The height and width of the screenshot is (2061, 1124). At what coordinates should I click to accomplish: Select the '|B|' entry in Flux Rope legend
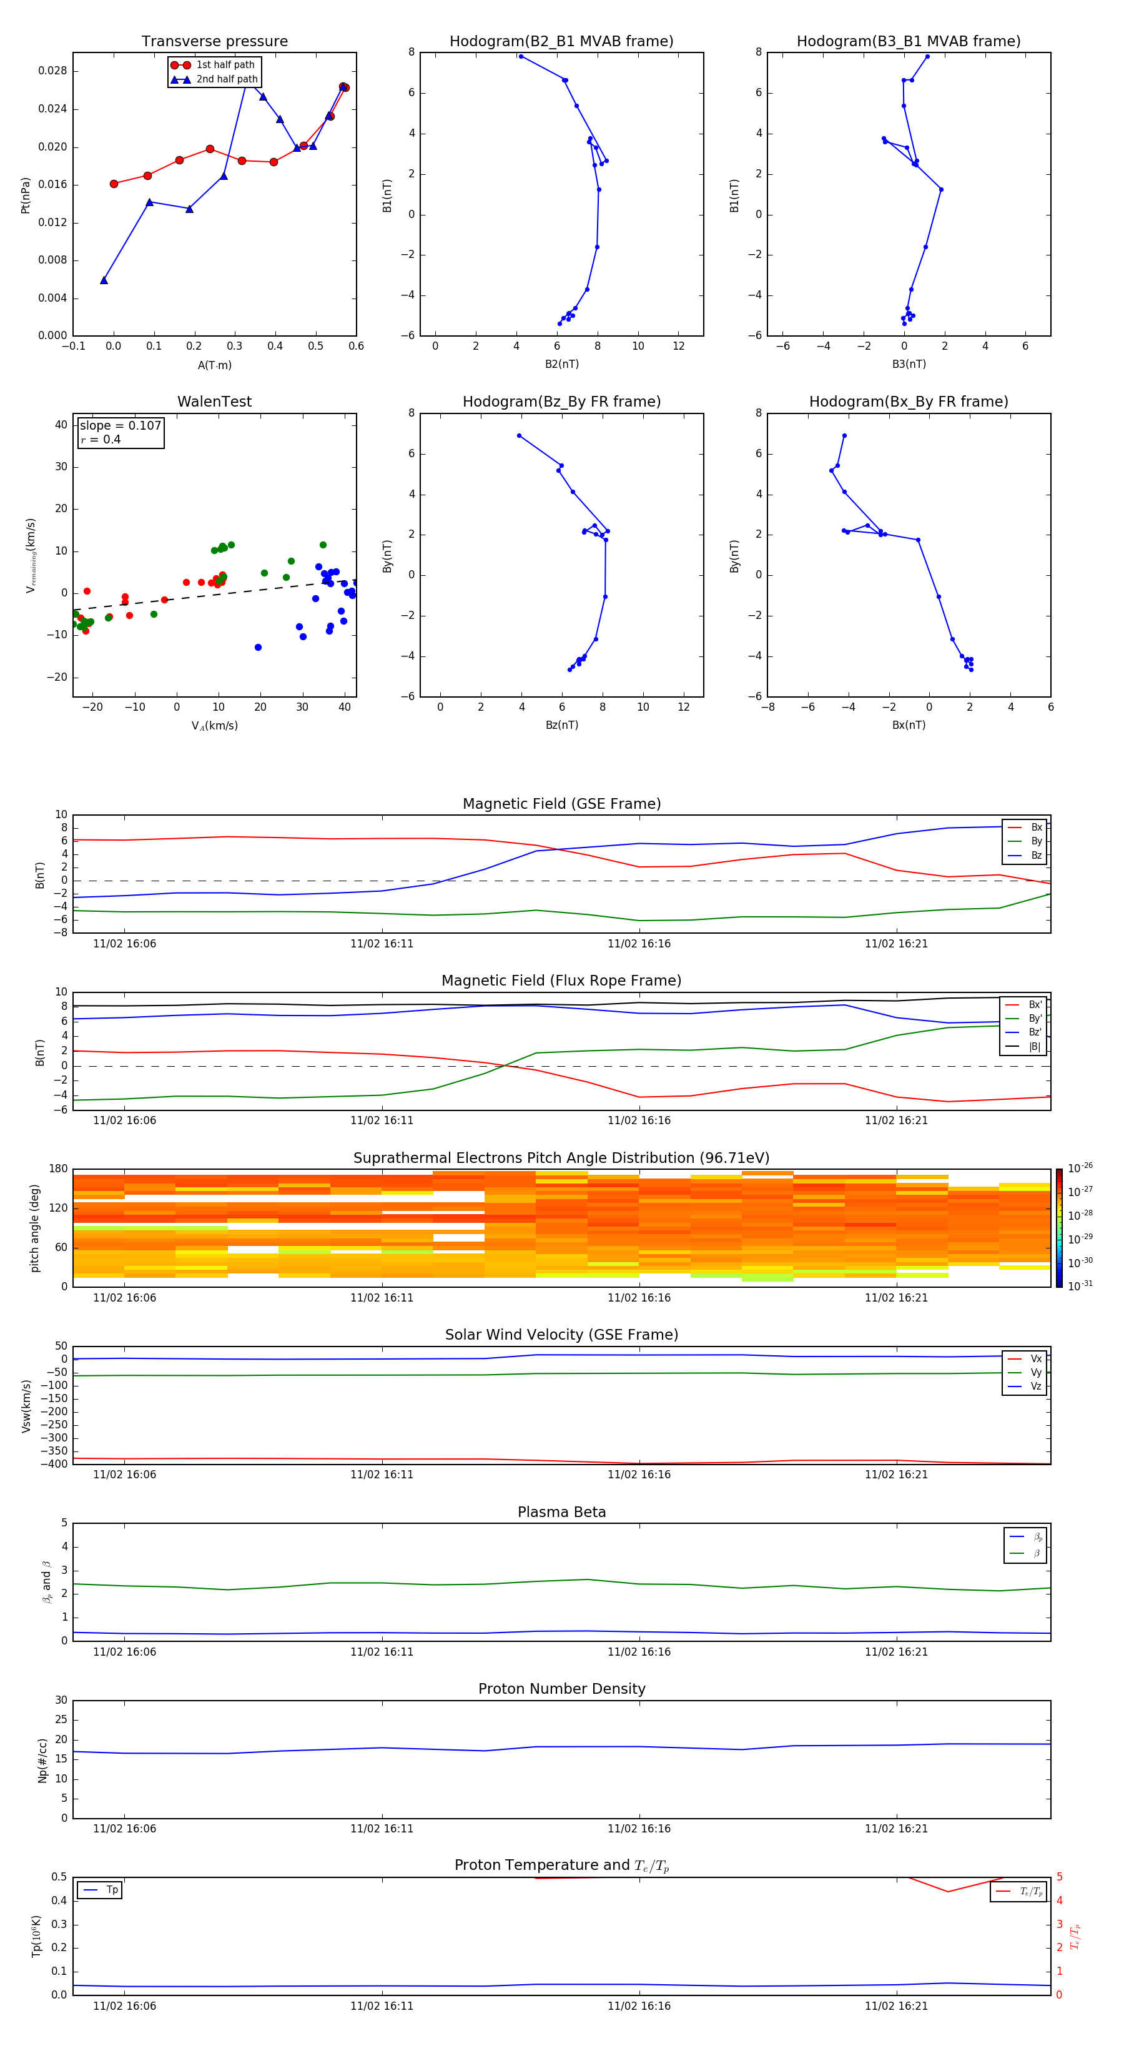pos(1023,1047)
